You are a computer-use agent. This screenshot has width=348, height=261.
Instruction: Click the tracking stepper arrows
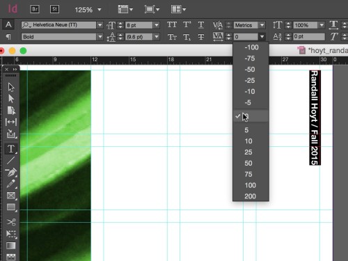(x=228, y=37)
